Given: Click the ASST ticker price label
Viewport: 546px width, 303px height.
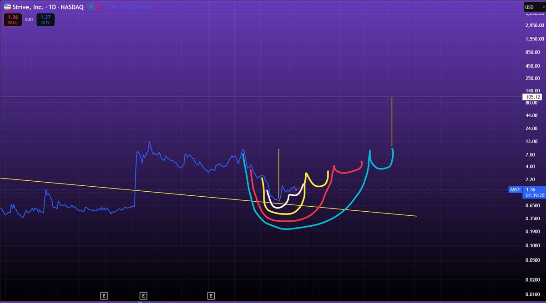Looking at the screenshot, I should tap(516, 190).
